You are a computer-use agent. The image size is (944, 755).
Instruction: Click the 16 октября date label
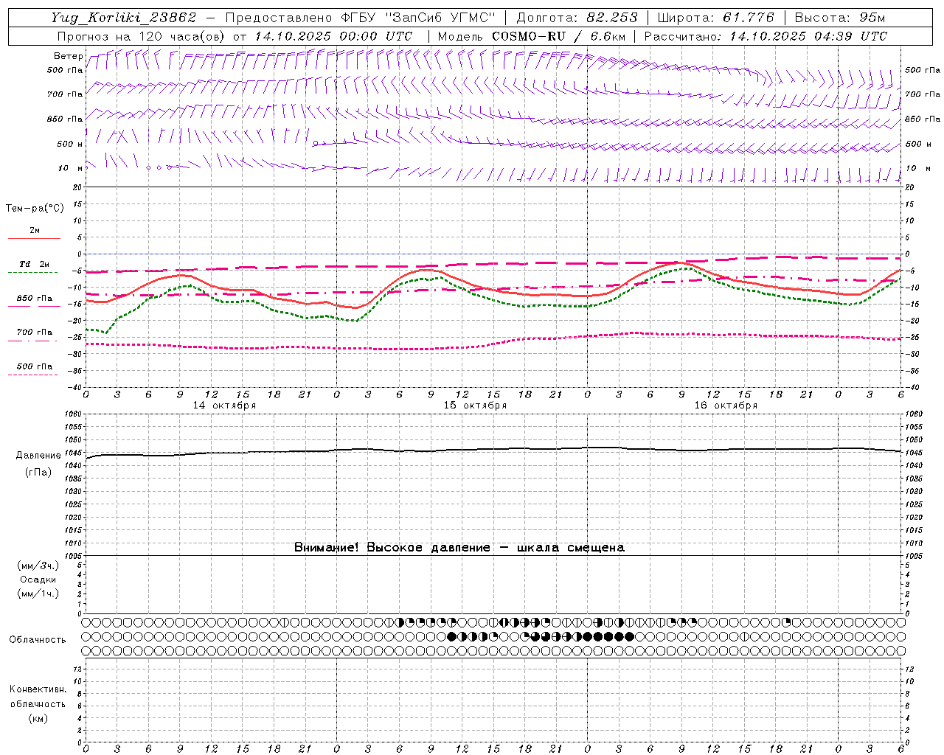coord(726,406)
